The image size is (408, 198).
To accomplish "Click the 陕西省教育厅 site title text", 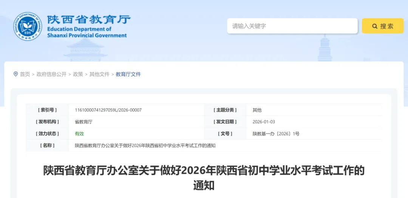I will click(89, 20).
